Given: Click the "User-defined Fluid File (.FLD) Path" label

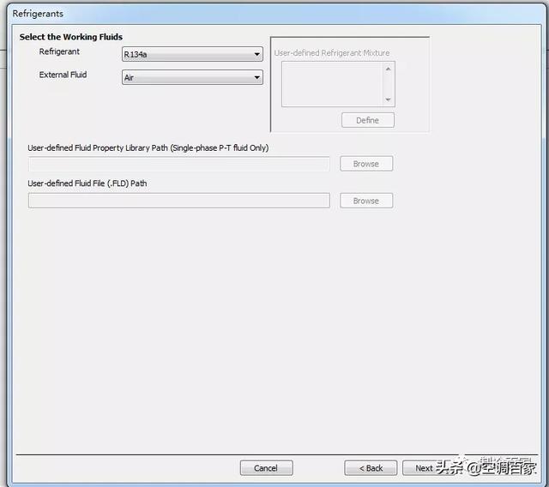Looking at the screenshot, I should coord(87,183).
